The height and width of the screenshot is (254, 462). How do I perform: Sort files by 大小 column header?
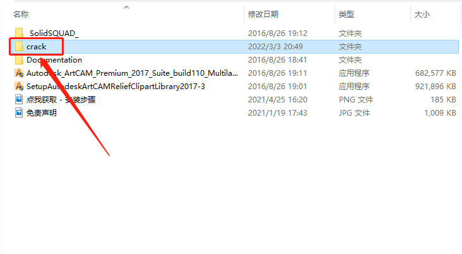422,14
